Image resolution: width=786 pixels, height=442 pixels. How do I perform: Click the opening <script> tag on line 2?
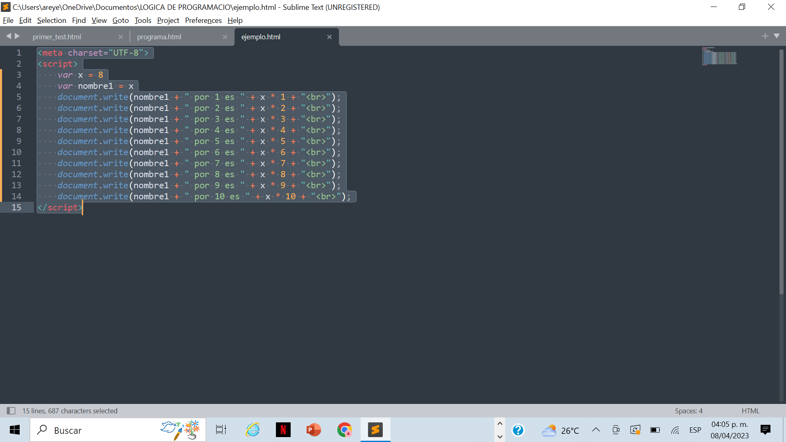pos(57,64)
